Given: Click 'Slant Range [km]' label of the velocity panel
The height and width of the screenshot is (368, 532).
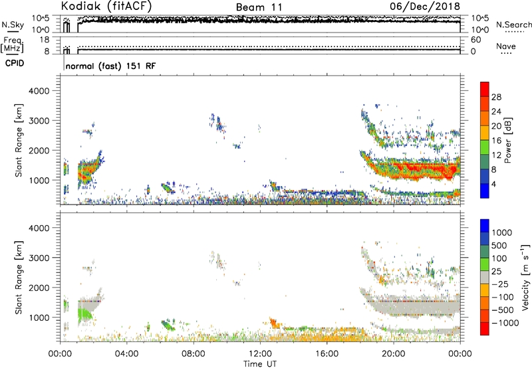Looking at the screenshot, I should [19, 278].
